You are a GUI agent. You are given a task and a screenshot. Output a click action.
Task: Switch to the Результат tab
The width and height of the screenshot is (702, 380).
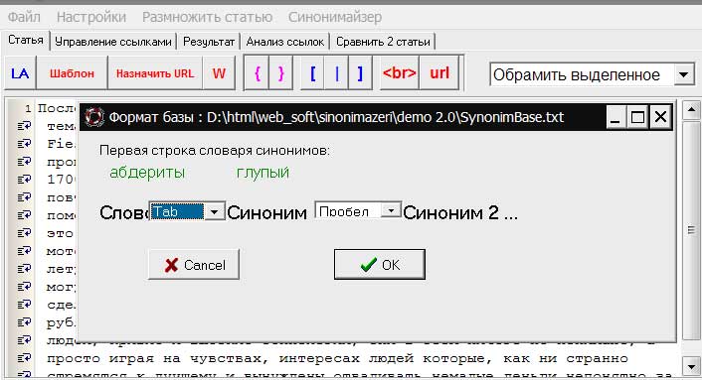pos(209,42)
